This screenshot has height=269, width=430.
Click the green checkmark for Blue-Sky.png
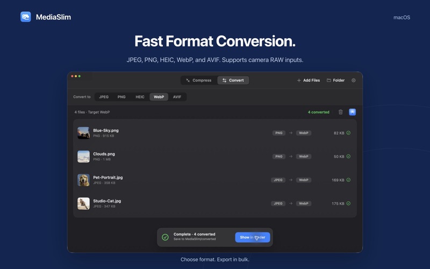348,133
